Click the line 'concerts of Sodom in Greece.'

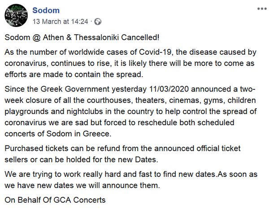[x=58, y=134]
